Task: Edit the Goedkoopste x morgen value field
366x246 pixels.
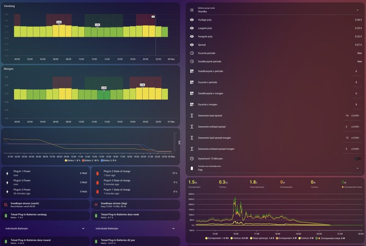Action: (x=356, y=93)
